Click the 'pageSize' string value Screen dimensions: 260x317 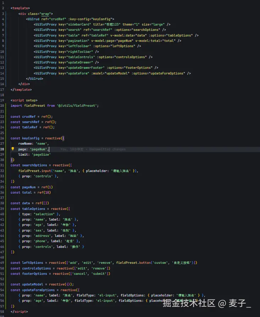[x=41, y=155]
